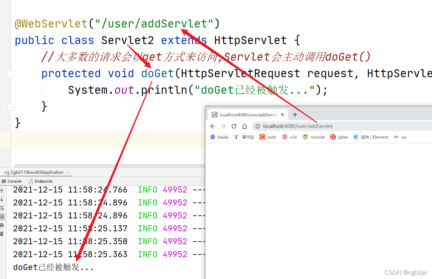The image size is (432, 279).
Task: Click log line timestamp 11:58:25.137
Action: click(98, 228)
